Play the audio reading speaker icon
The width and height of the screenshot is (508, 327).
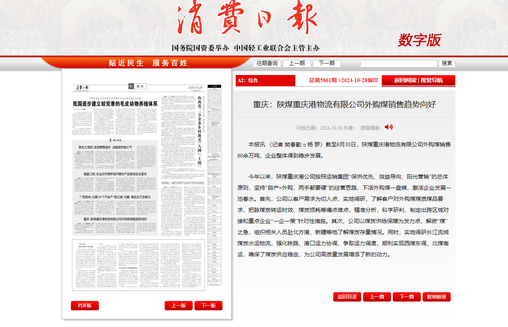pos(388,127)
